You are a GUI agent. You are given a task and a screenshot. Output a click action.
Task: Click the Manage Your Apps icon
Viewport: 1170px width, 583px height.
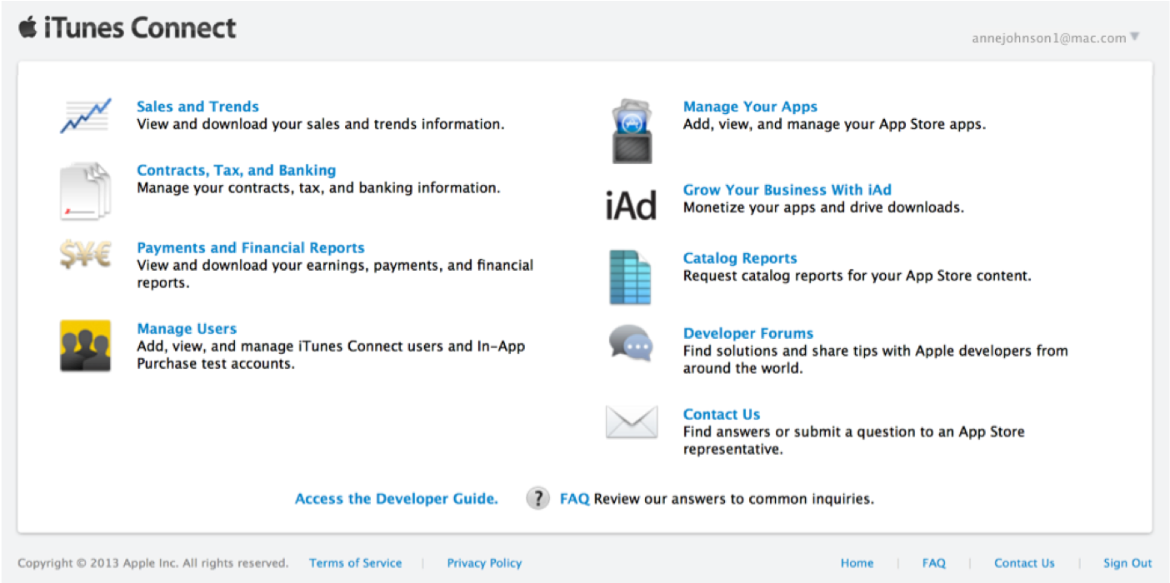pyautogui.click(x=632, y=131)
